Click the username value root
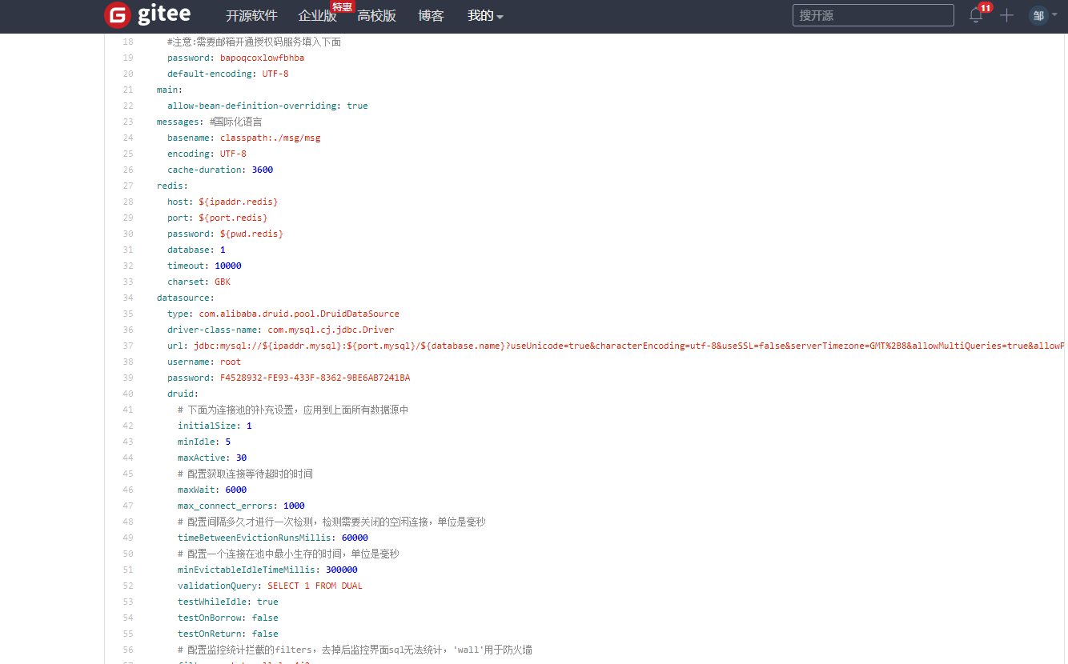The height and width of the screenshot is (664, 1068). point(231,362)
